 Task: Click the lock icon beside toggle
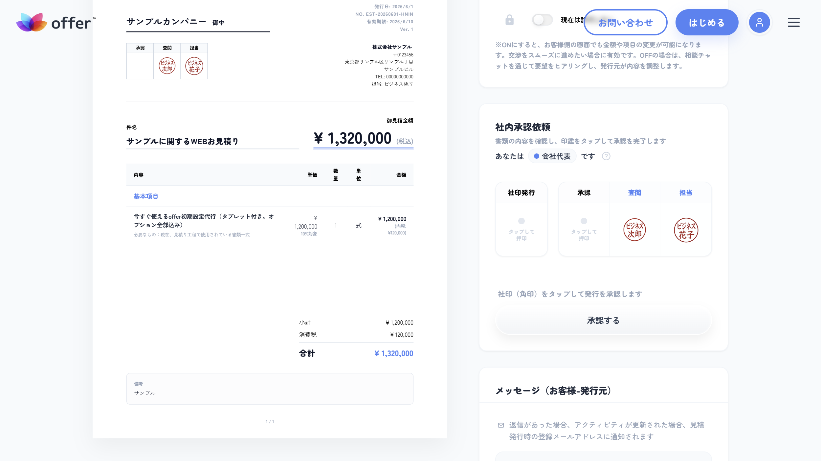[509, 20]
